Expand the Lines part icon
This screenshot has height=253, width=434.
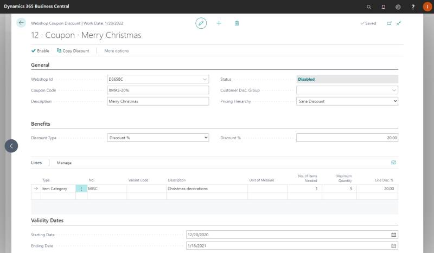pyautogui.click(x=394, y=163)
